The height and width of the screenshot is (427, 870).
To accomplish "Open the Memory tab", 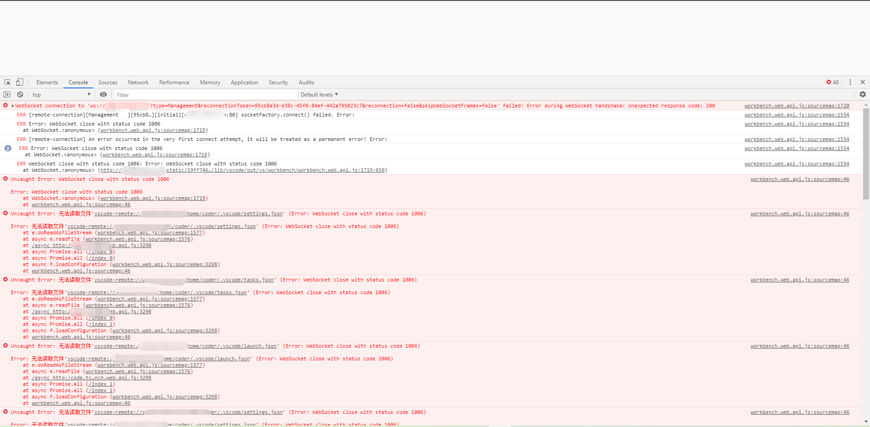I will click(210, 82).
